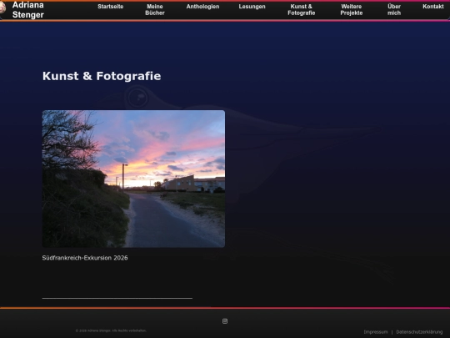450x338 pixels.
Task: Visit the Über mich page
Action: point(394,10)
